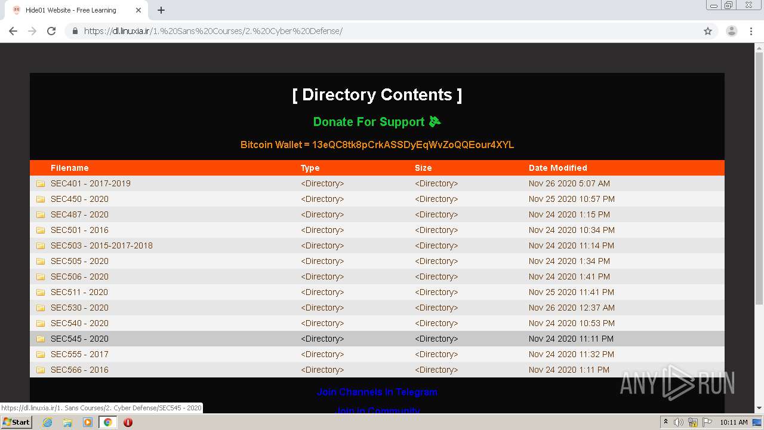Click the Date Modified column header

click(558, 168)
